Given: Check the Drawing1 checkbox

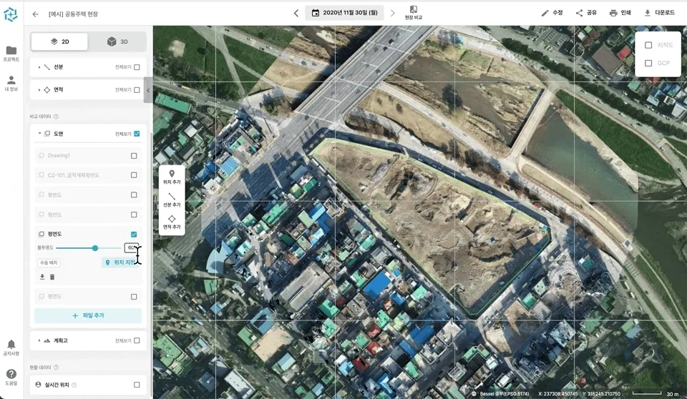Looking at the screenshot, I should (134, 155).
